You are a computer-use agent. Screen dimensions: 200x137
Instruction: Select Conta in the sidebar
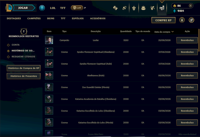point(15,45)
